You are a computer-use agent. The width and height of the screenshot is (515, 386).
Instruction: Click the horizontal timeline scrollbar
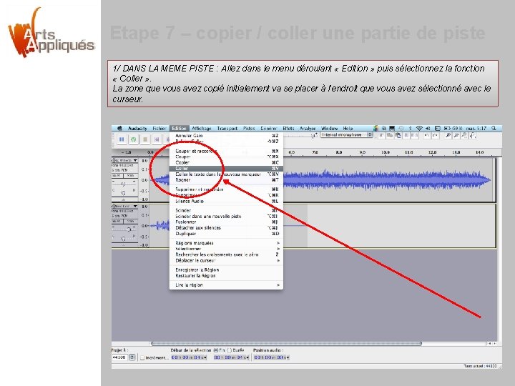pyautogui.click(x=286, y=344)
